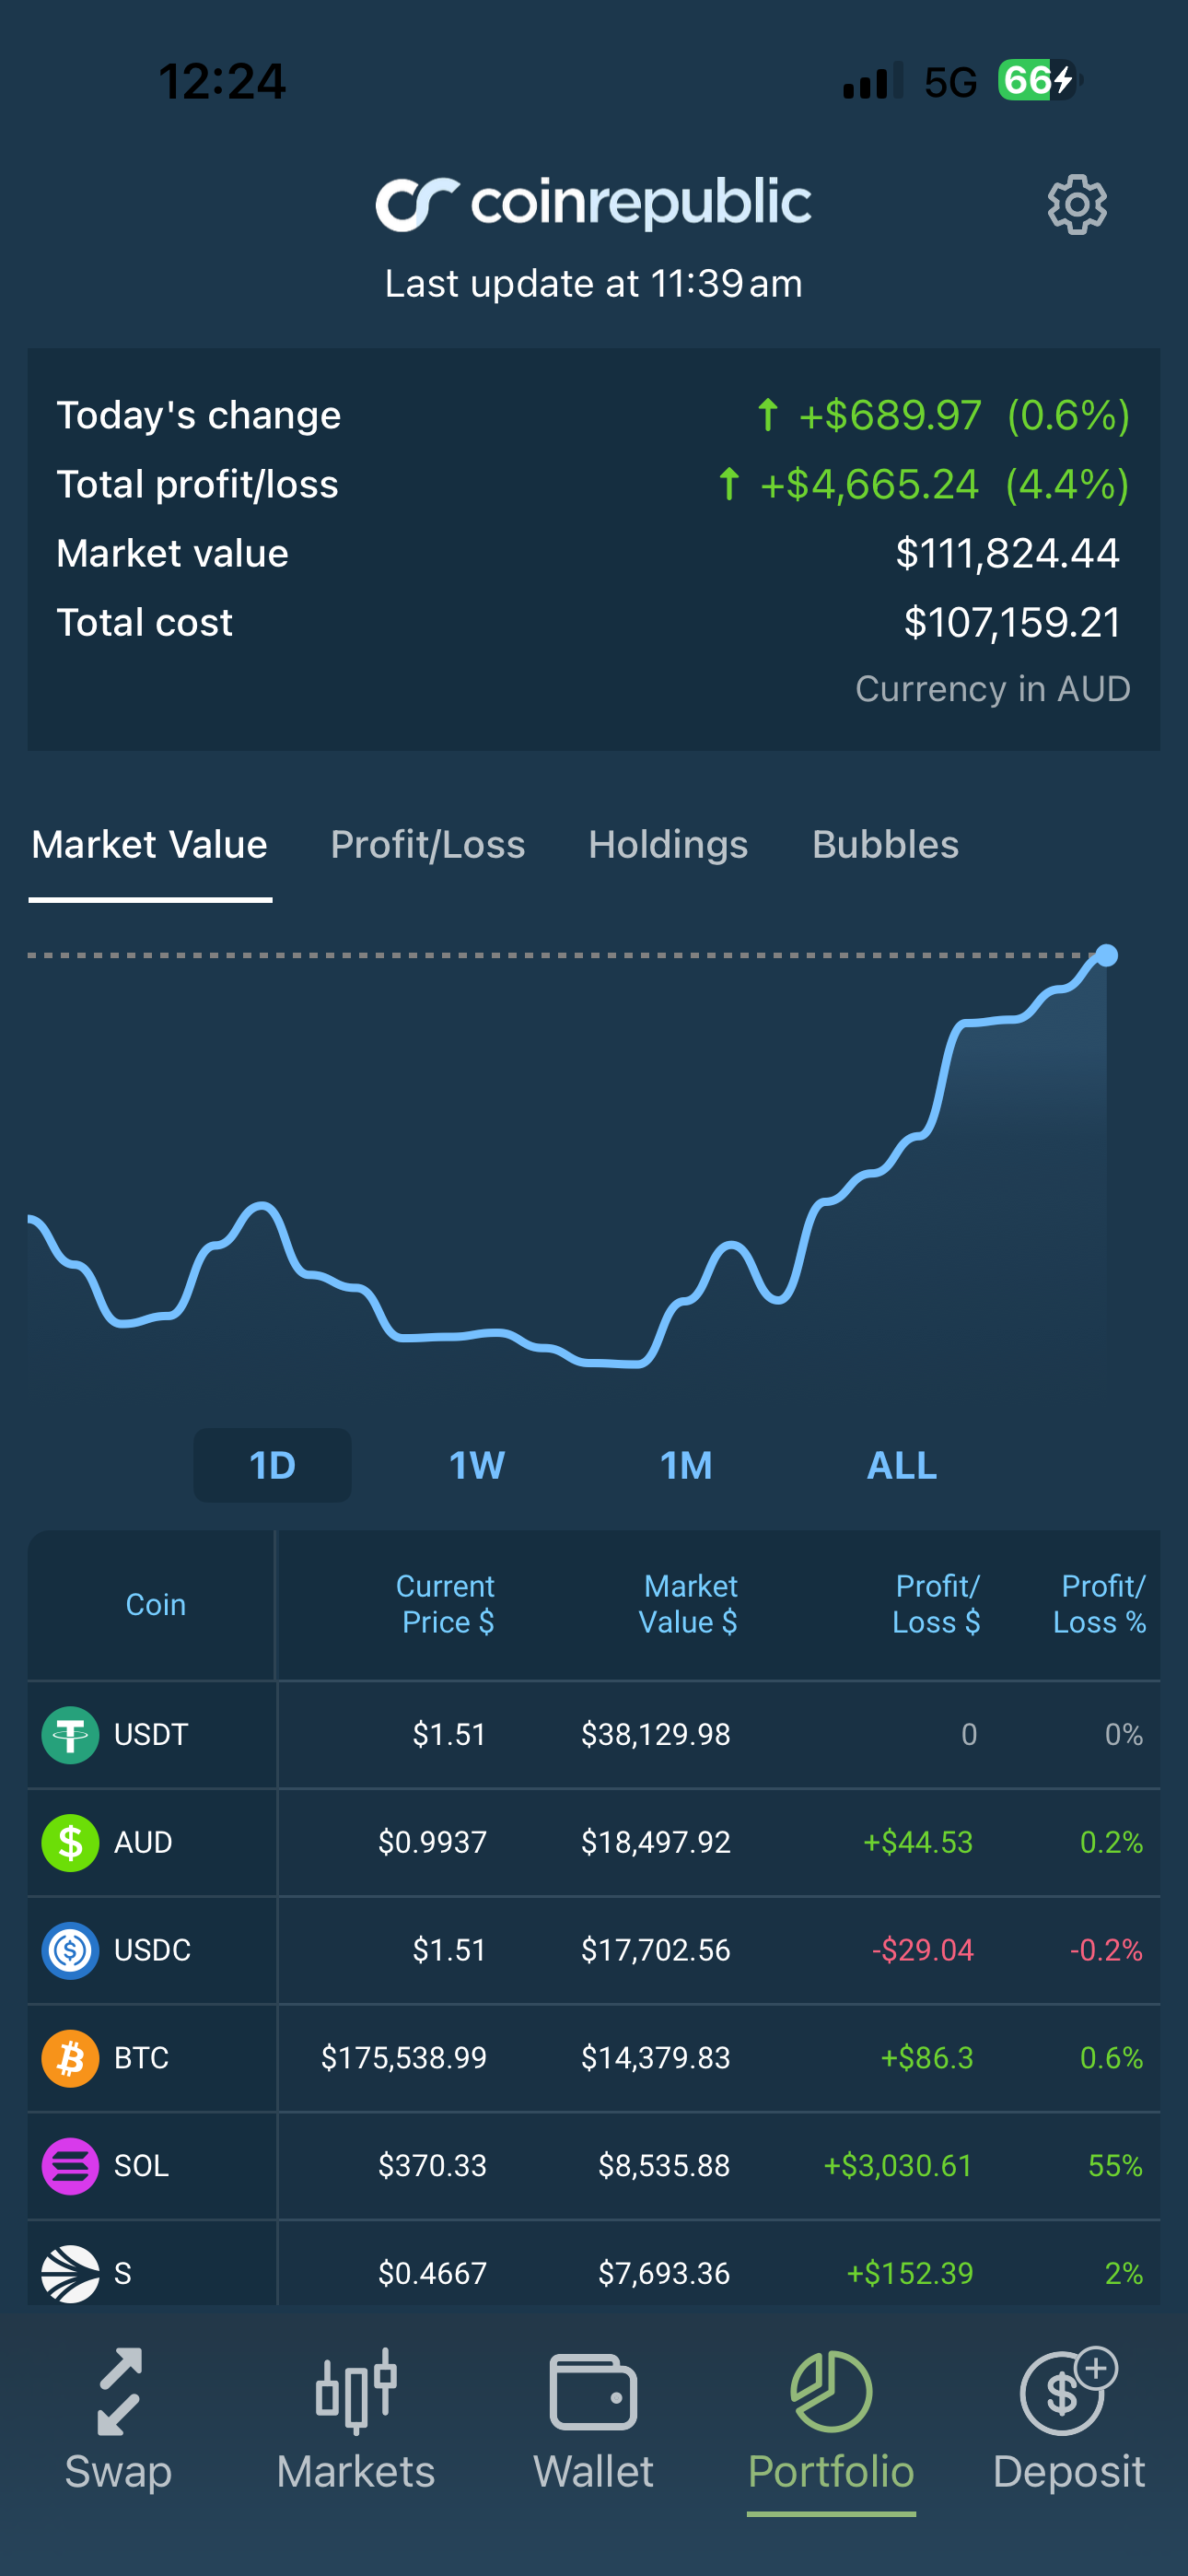1188x2576 pixels.
Task: Select the 1M chart range
Action: (x=686, y=1466)
